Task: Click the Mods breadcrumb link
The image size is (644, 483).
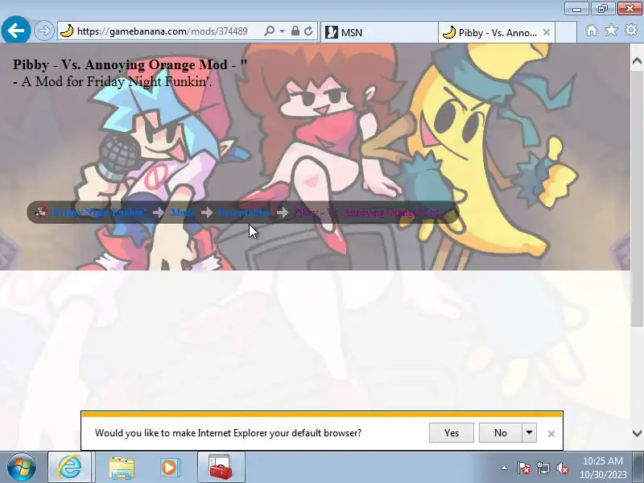Action: (x=183, y=213)
